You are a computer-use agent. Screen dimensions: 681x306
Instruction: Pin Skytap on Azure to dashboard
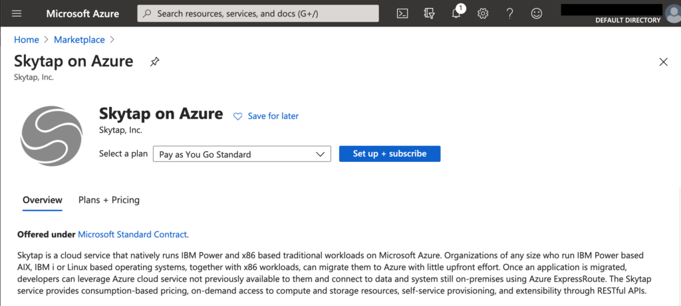pos(154,62)
